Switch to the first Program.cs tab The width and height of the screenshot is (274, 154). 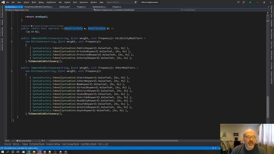(x=81, y=7)
